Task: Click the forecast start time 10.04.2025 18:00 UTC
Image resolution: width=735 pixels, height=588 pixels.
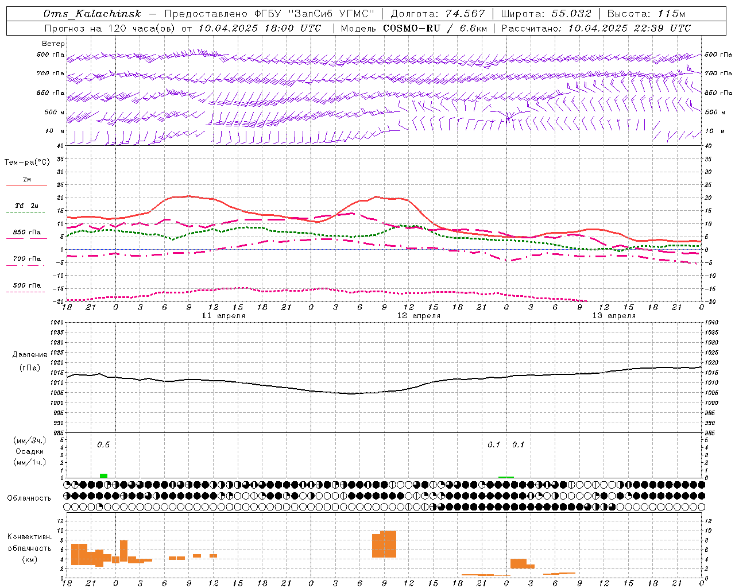Action: click(260, 28)
